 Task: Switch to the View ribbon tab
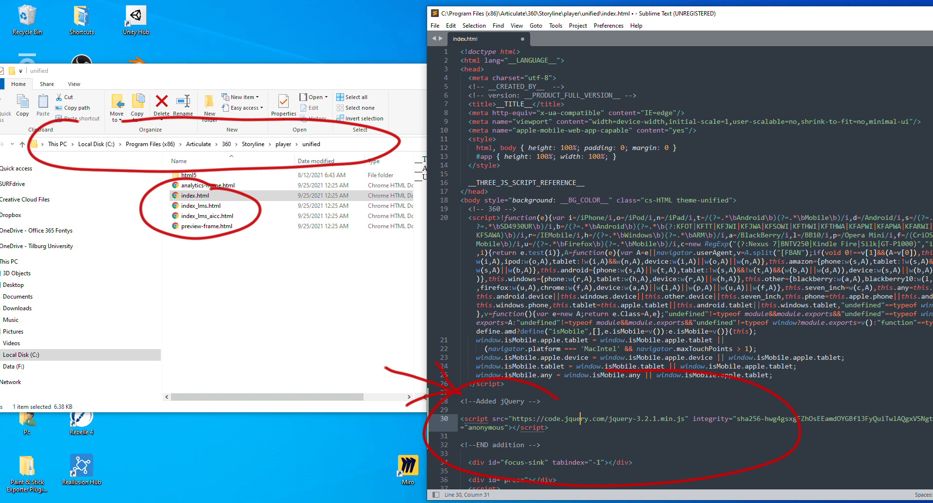74,84
